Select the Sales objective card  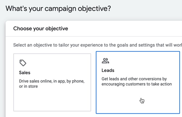point(52,82)
